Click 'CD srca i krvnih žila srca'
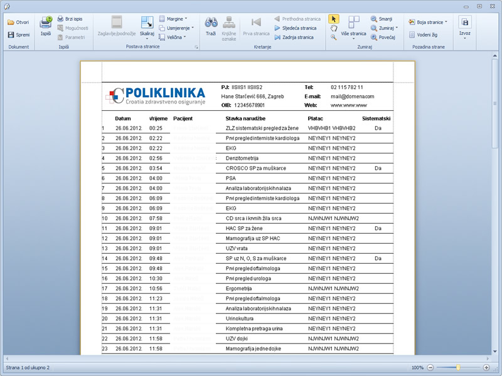Screen dimensions: 502x376 tap(254, 218)
